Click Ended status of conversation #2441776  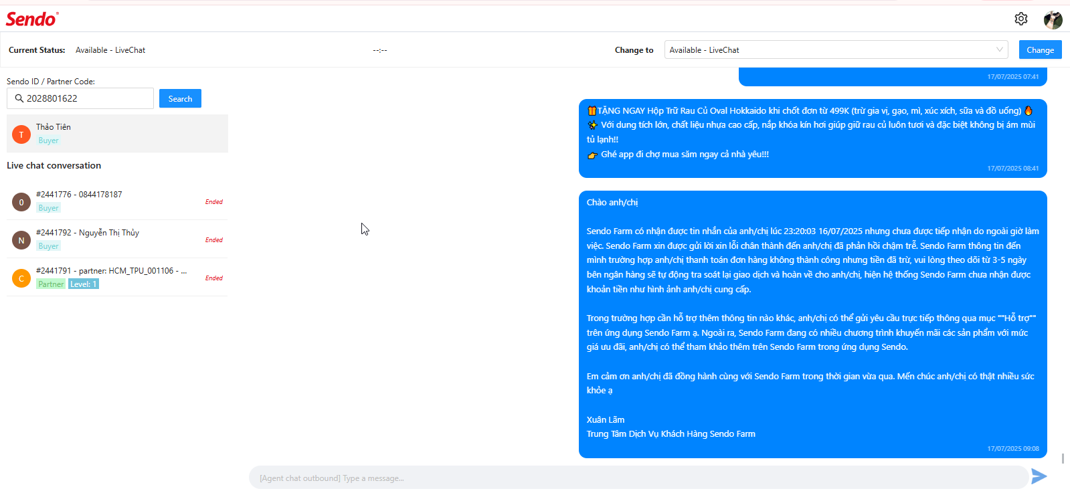pos(214,202)
